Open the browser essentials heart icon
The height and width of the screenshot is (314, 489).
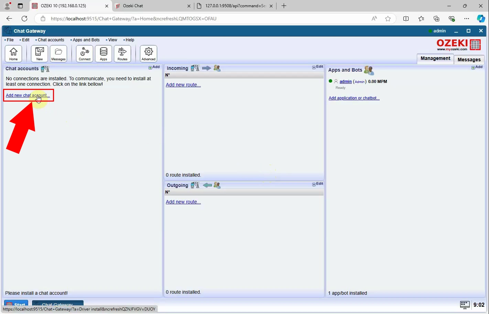[x=452, y=19]
